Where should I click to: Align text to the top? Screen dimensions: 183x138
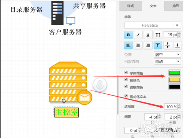coord(158,45)
